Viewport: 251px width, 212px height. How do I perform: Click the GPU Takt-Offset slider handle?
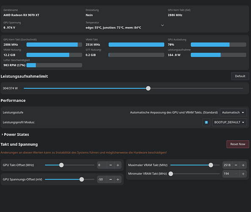(x=61, y=165)
